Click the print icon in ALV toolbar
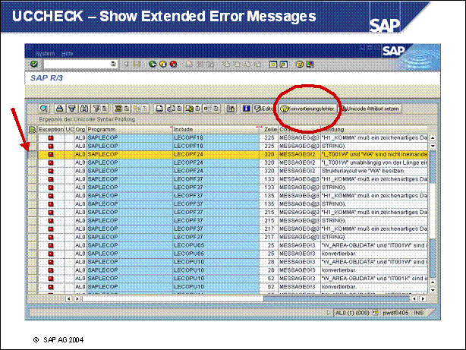Screen dimensions: 466x350 coord(59,109)
